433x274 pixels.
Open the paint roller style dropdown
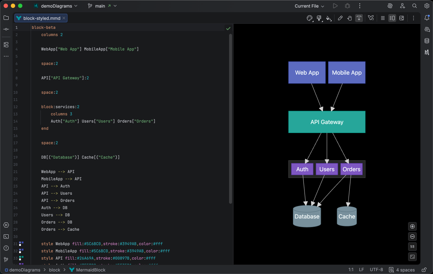click(319, 18)
